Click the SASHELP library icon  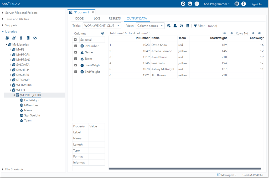click(x=14, y=70)
